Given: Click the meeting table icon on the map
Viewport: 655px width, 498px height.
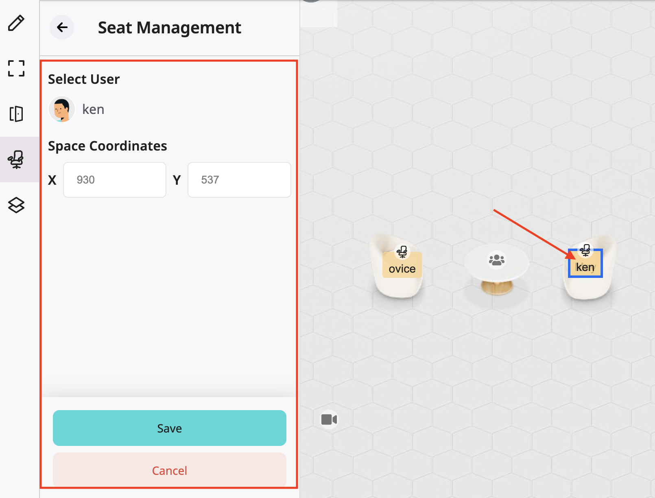Looking at the screenshot, I should tap(496, 260).
